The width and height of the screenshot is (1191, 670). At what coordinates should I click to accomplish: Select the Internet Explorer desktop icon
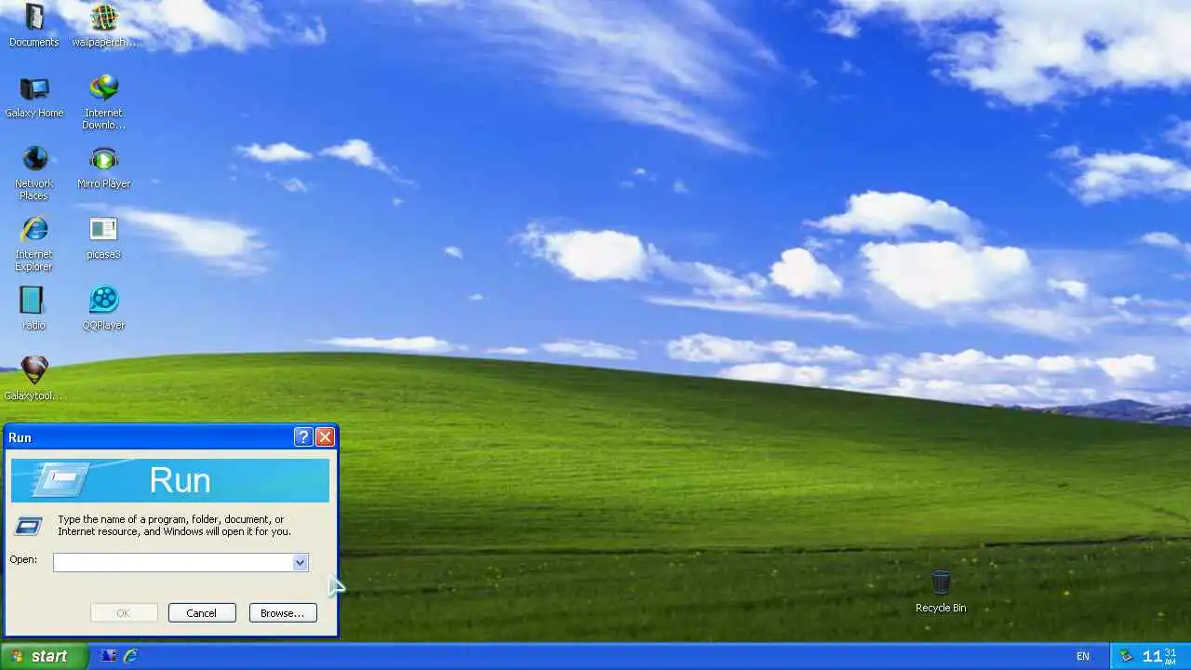coord(34,244)
